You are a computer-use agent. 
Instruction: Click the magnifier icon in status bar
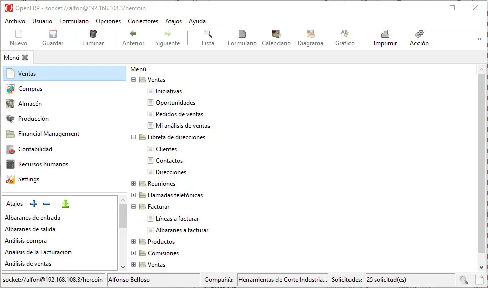(x=464, y=280)
